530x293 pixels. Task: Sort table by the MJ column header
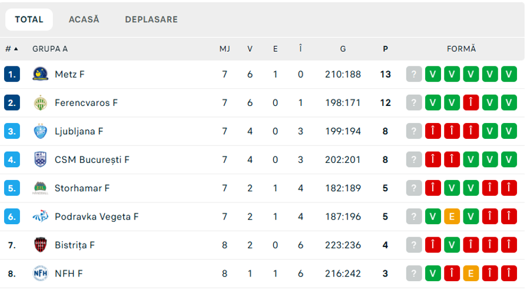224,49
